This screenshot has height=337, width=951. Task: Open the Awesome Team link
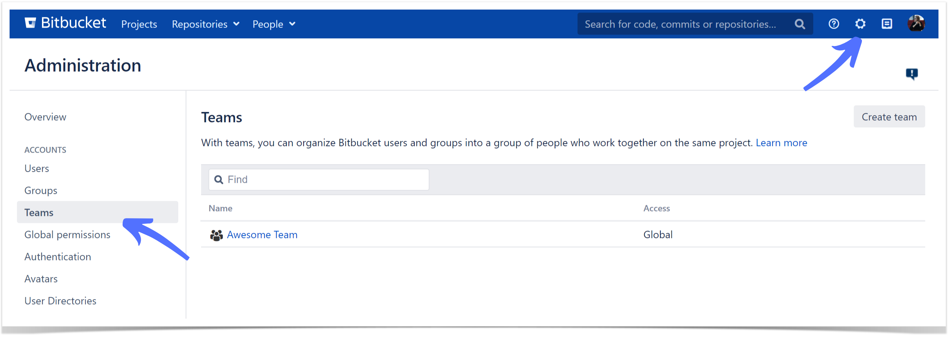(262, 235)
